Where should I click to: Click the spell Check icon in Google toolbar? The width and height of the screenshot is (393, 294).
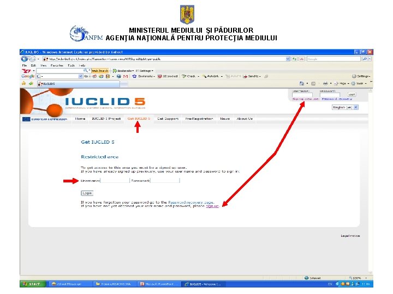click(184, 76)
